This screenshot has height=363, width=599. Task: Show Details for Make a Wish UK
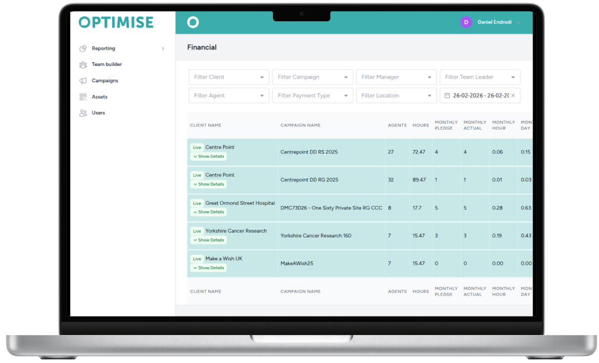pyautogui.click(x=209, y=268)
